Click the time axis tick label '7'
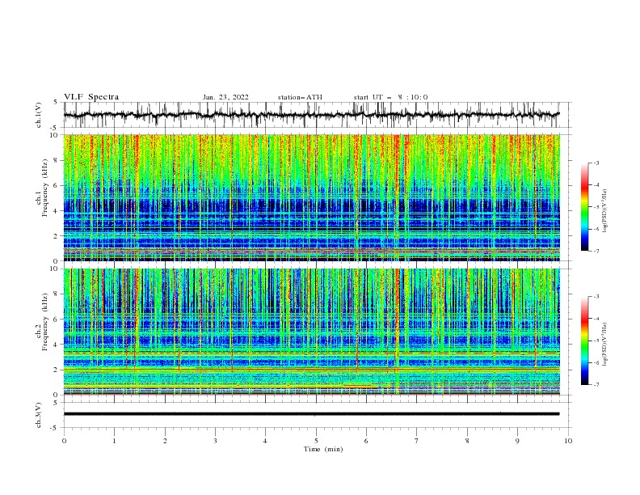 click(x=417, y=441)
